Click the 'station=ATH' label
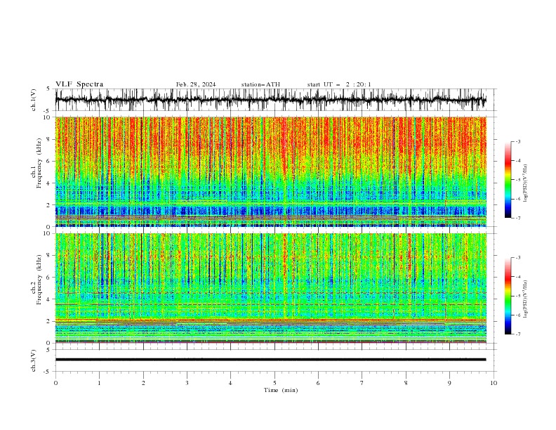 coord(260,84)
